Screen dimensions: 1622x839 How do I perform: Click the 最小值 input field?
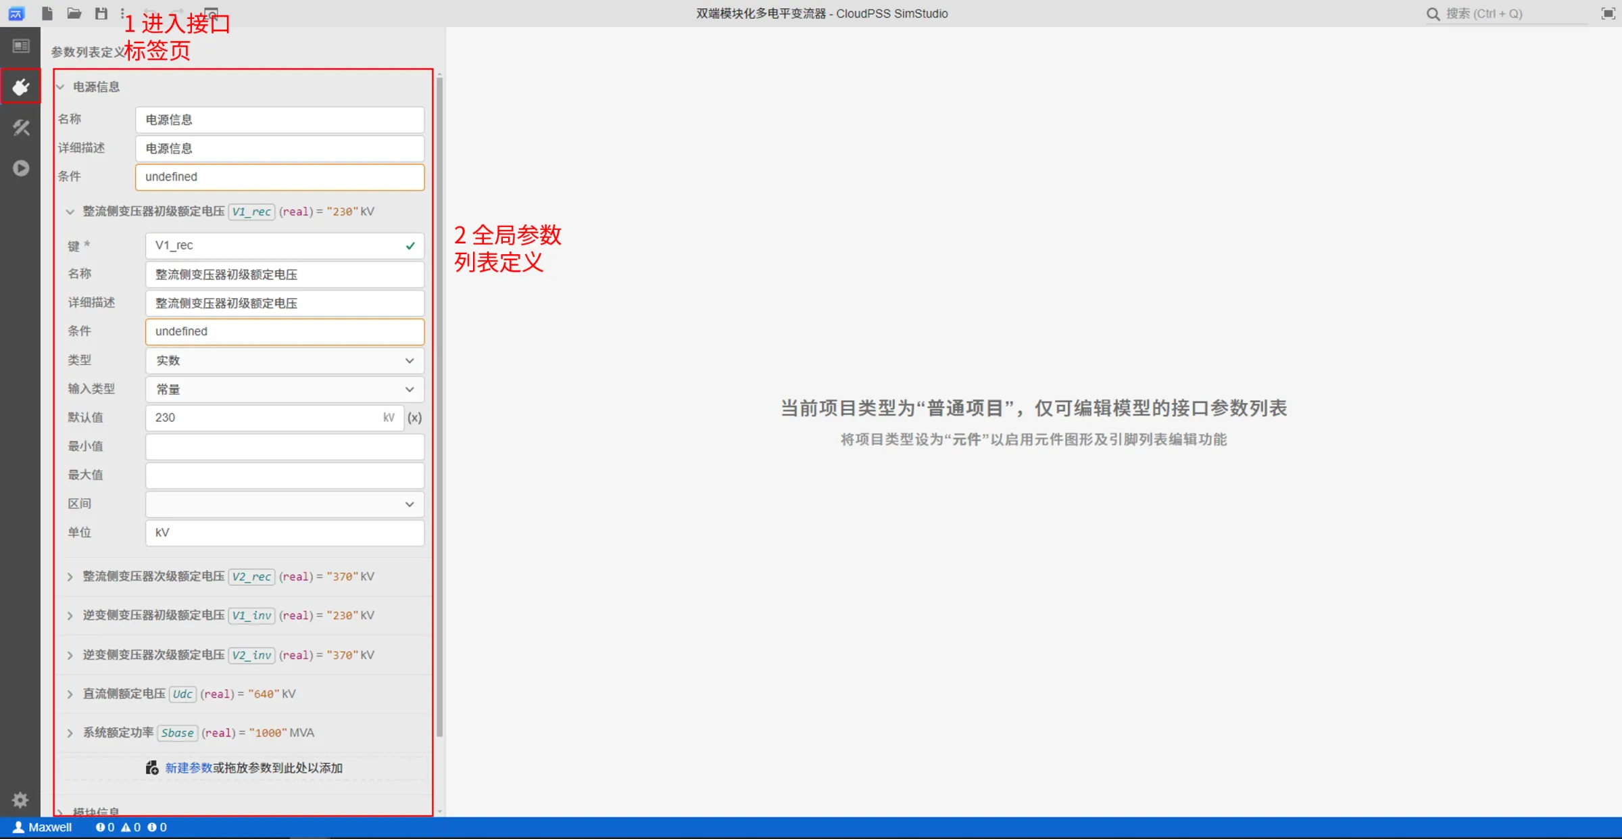click(x=285, y=447)
